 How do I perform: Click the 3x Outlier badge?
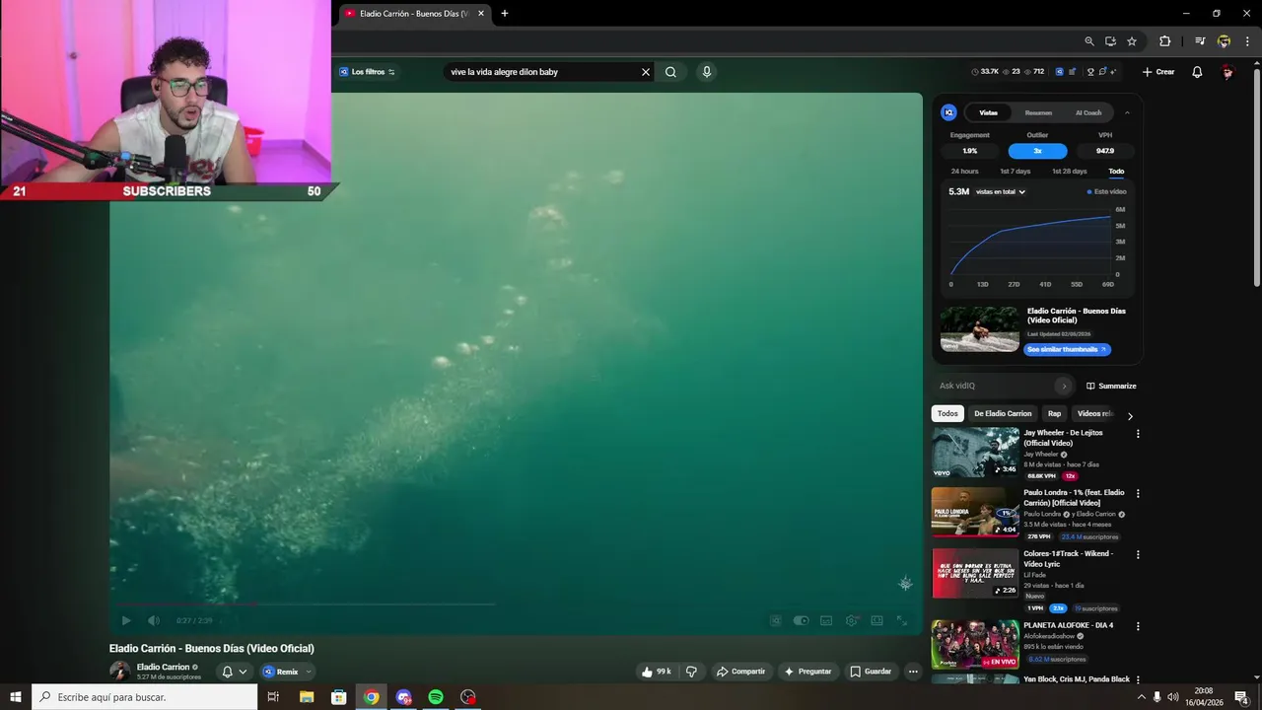(1037, 151)
